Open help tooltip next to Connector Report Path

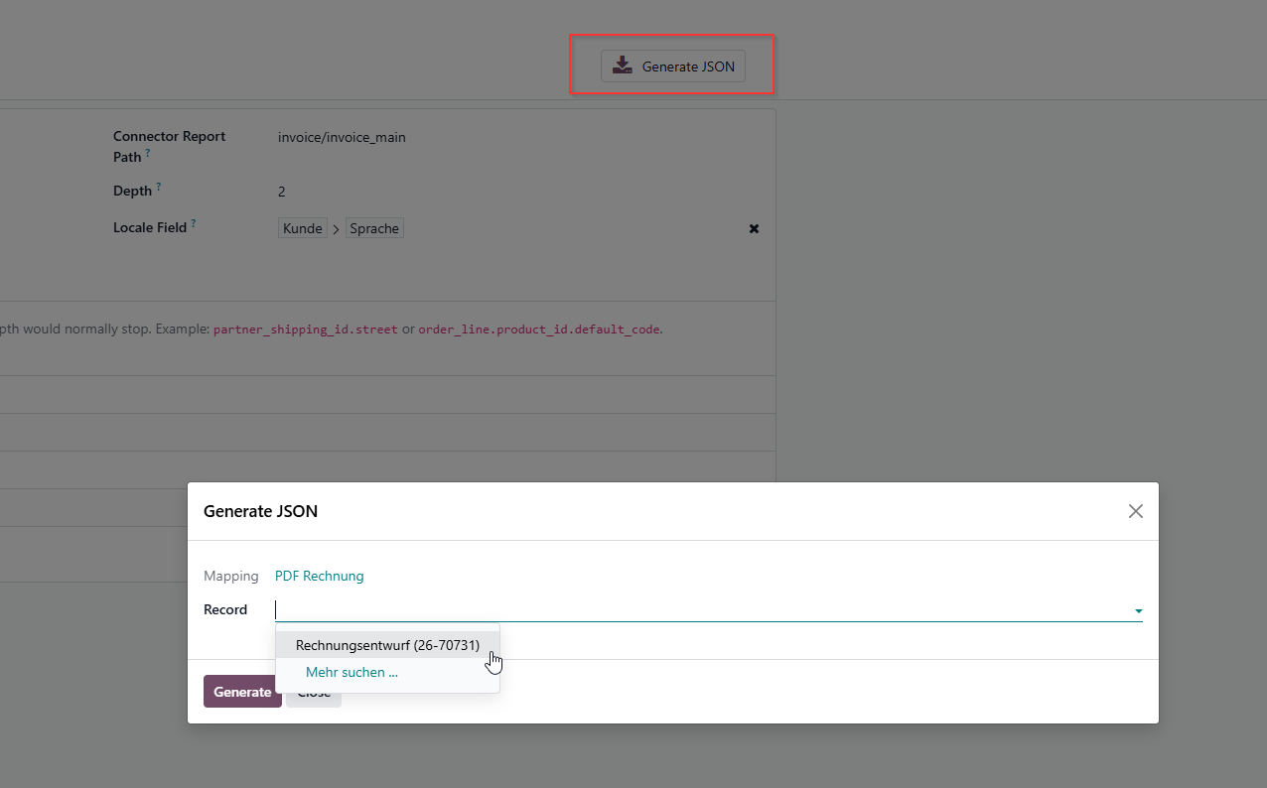point(148,153)
